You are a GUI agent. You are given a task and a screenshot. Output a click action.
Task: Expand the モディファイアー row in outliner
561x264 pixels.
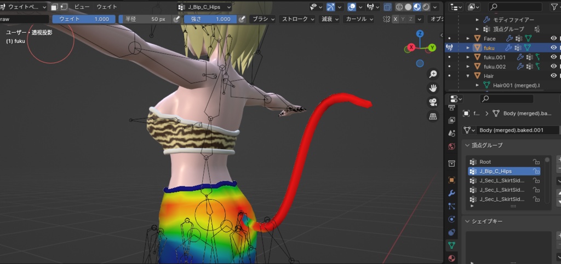pyautogui.click(x=477, y=20)
